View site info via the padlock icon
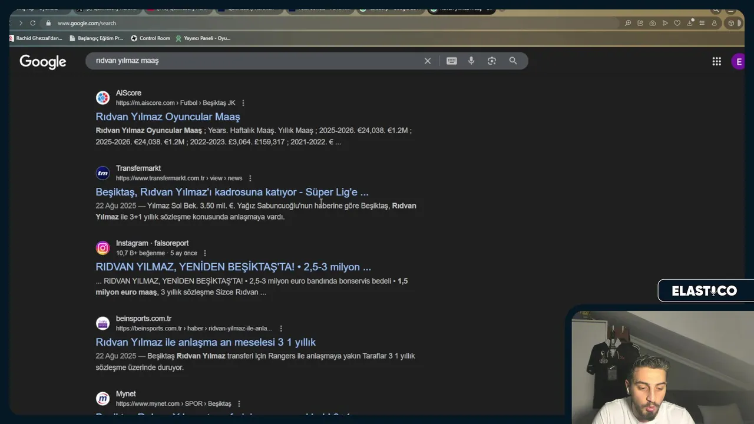Screen dimensions: 754x424 tap(49, 23)
